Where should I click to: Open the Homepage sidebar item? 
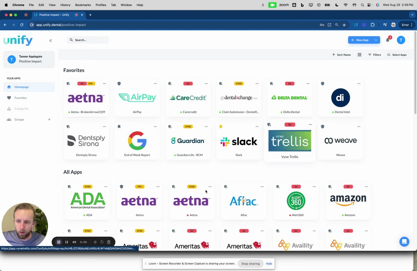(x=29, y=87)
